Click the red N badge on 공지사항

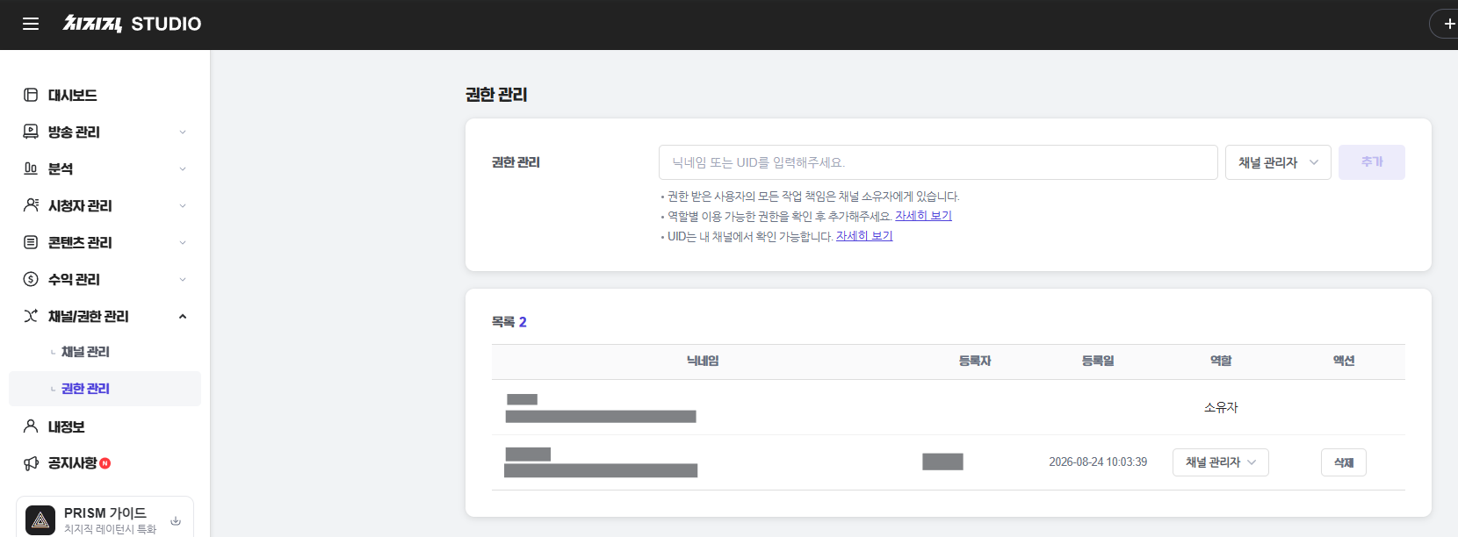click(105, 463)
